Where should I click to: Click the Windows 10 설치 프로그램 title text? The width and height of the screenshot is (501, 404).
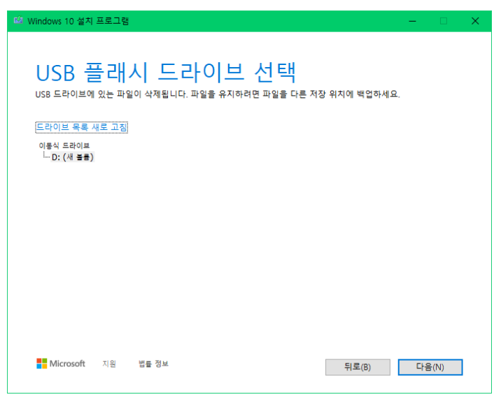(78, 21)
